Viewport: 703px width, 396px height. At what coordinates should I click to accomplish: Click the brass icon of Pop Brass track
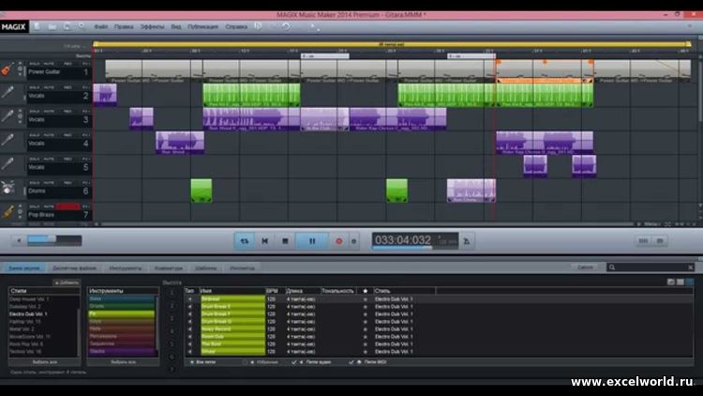[7, 211]
